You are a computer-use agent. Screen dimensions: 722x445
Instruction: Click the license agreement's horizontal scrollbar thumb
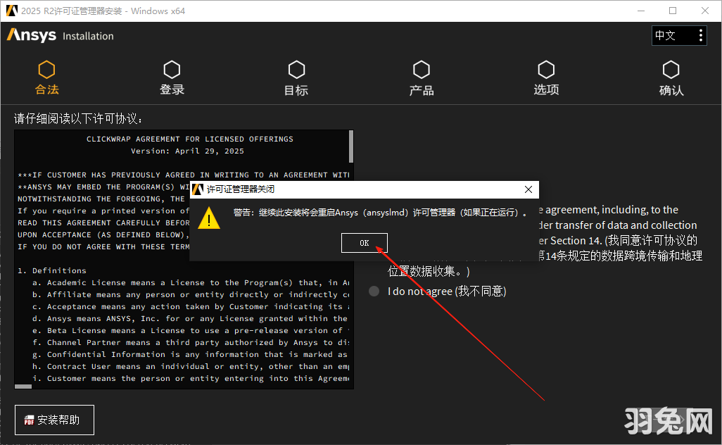click(24, 386)
